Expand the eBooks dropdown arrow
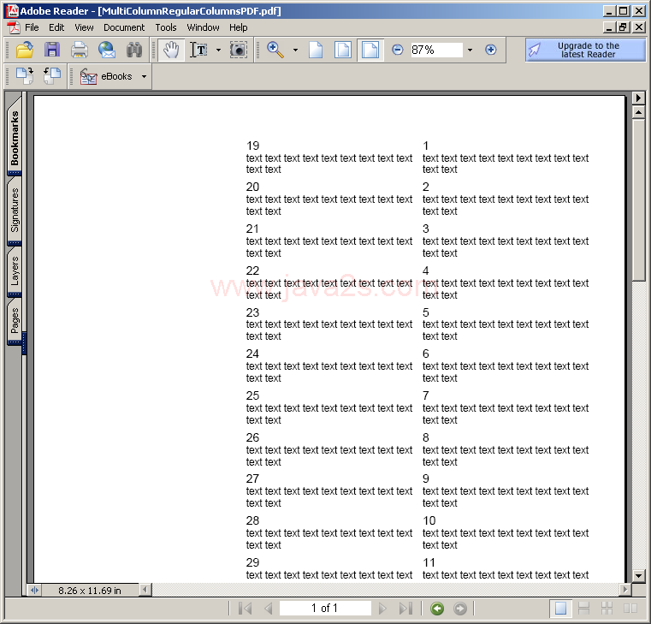Viewport: 651px width, 624px height. pos(144,76)
